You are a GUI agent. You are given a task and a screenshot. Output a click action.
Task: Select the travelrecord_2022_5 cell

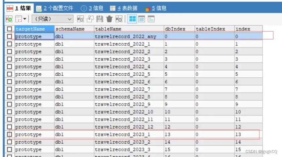click(x=129, y=74)
